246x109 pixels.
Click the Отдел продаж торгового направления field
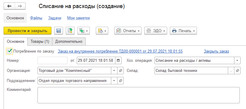pyautogui.click(x=74, y=81)
